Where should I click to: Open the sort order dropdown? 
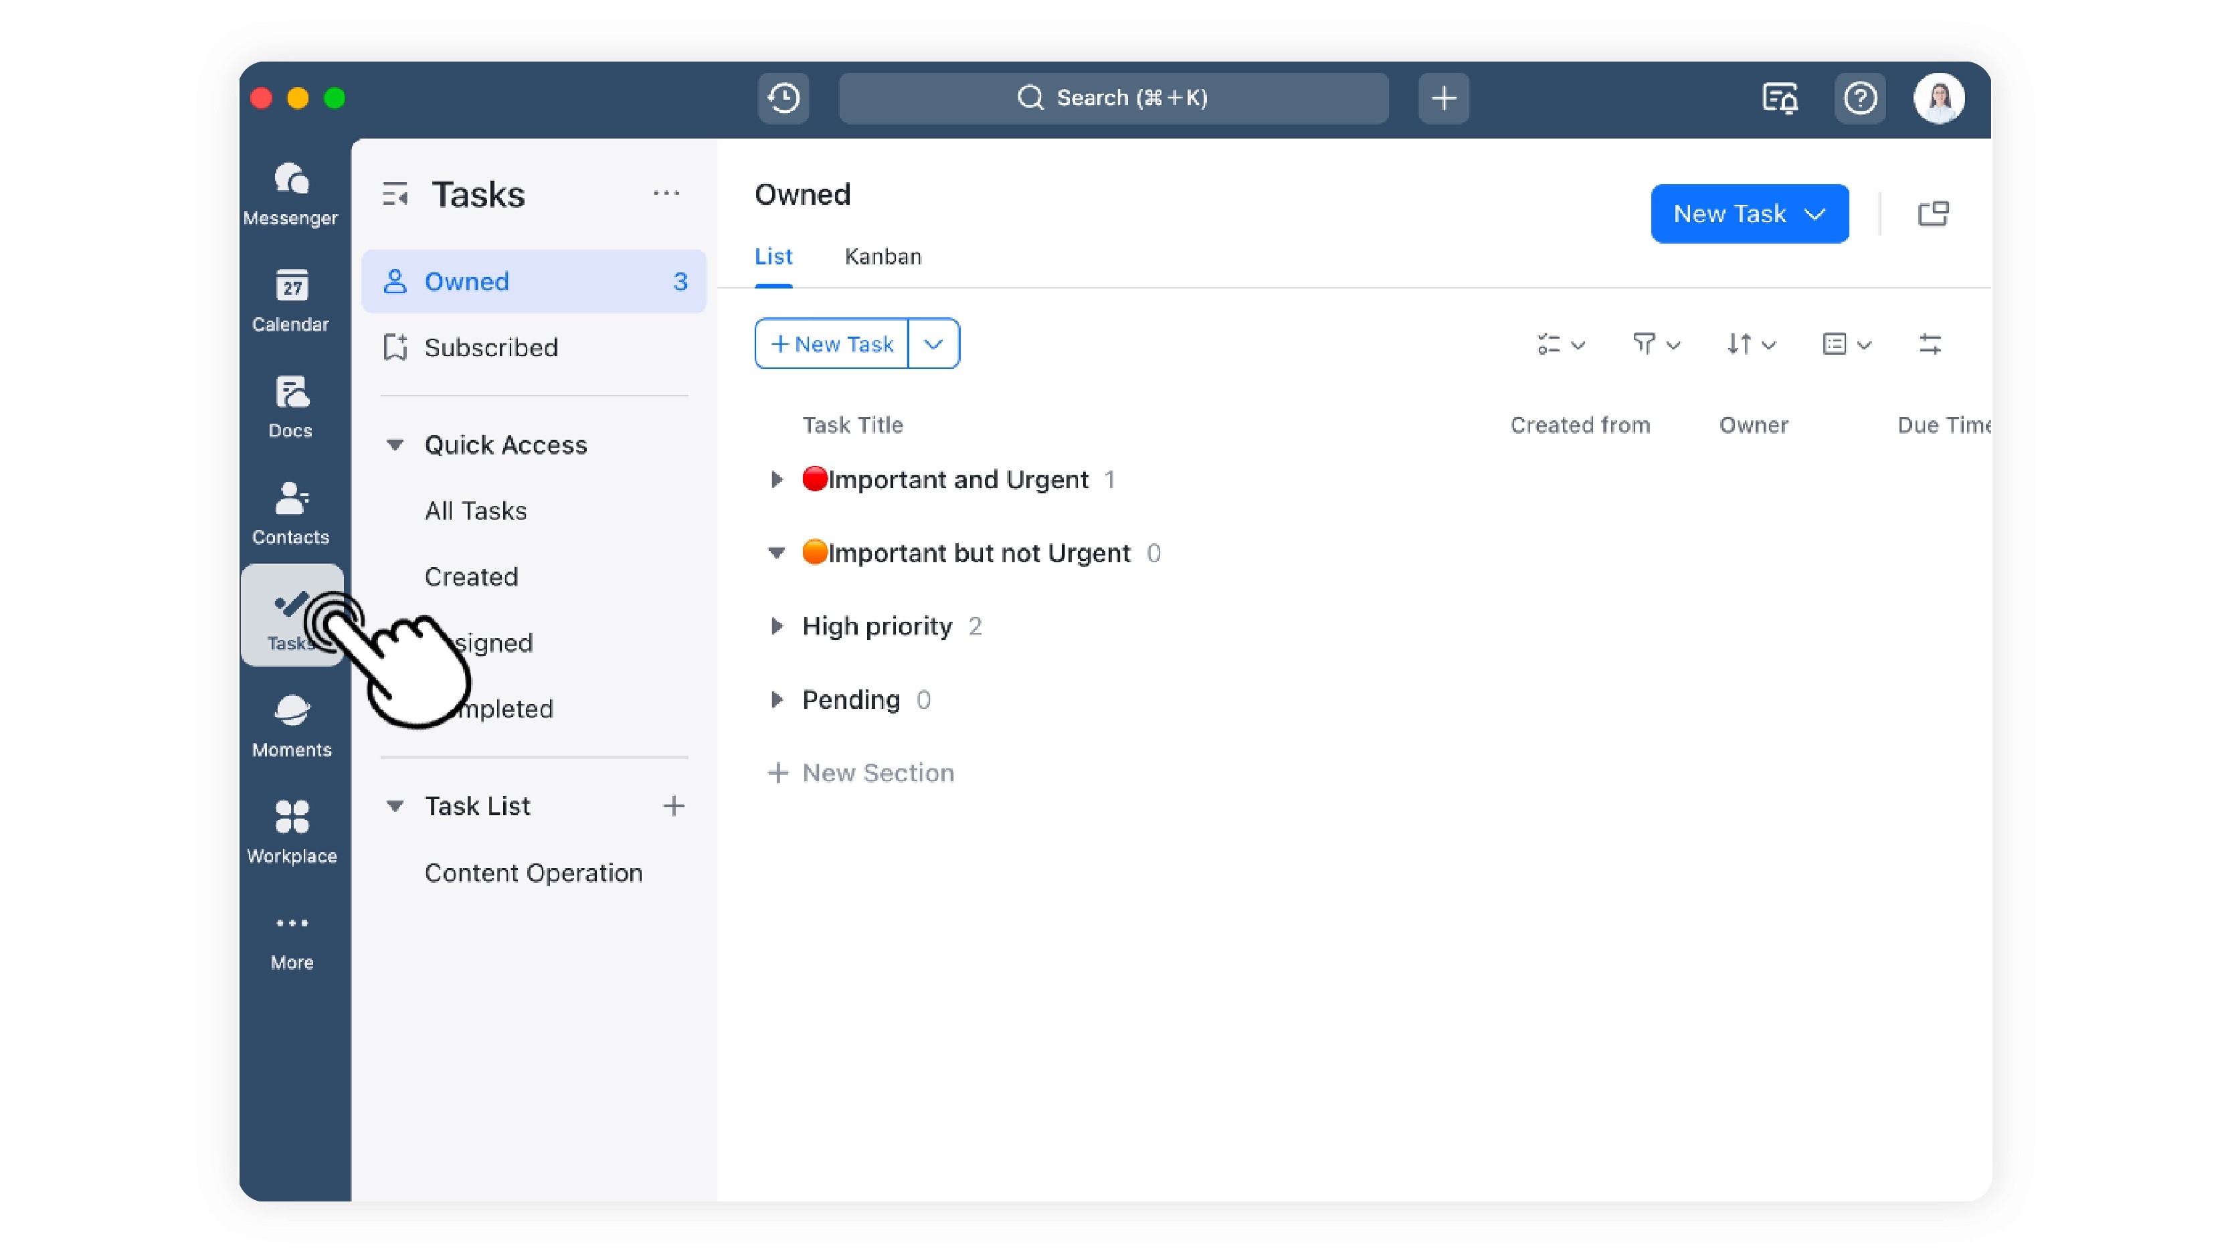pos(1750,344)
